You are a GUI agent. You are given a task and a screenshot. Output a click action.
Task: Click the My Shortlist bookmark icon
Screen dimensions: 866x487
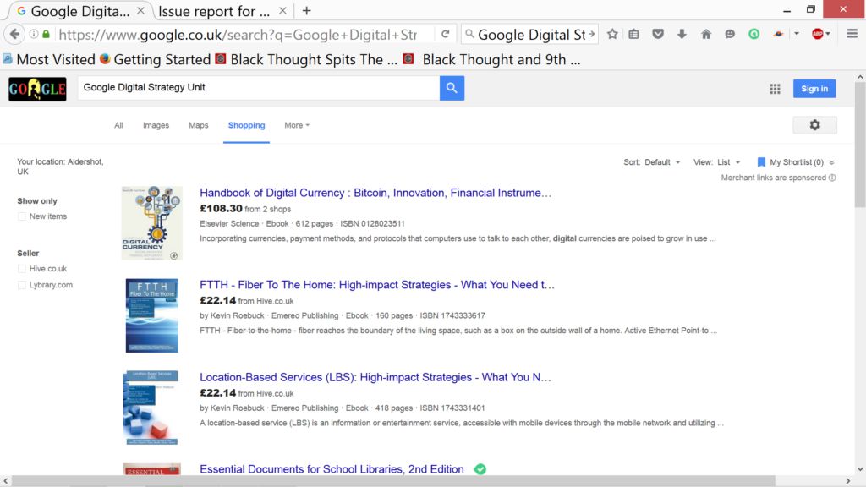pos(761,162)
